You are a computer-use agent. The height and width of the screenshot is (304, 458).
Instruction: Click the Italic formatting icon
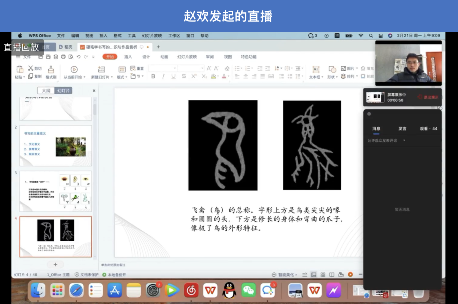tap(163, 76)
